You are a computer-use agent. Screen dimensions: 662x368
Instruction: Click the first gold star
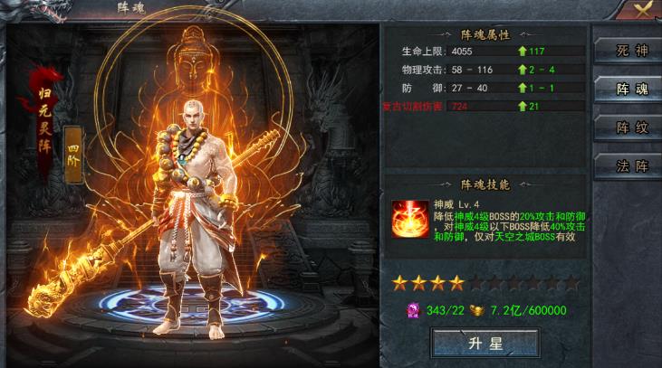399,283
